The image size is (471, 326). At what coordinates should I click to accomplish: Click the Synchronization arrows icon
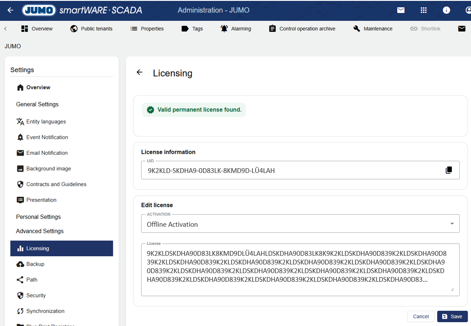click(x=20, y=311)
